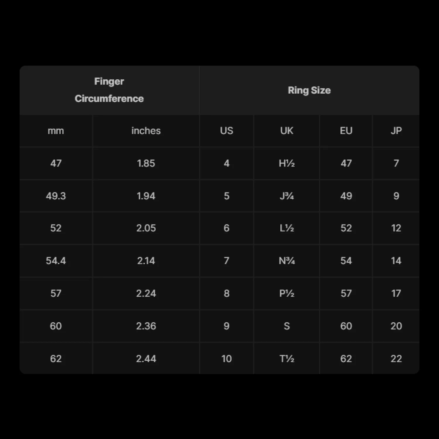The height and width of the screenshot is (439, 439).
Task: Select the EU column header
Action: 346,131
